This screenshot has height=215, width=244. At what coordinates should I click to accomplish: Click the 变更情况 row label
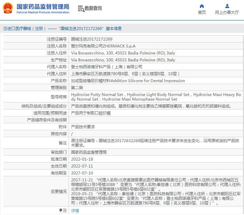(x=58, y=191)
